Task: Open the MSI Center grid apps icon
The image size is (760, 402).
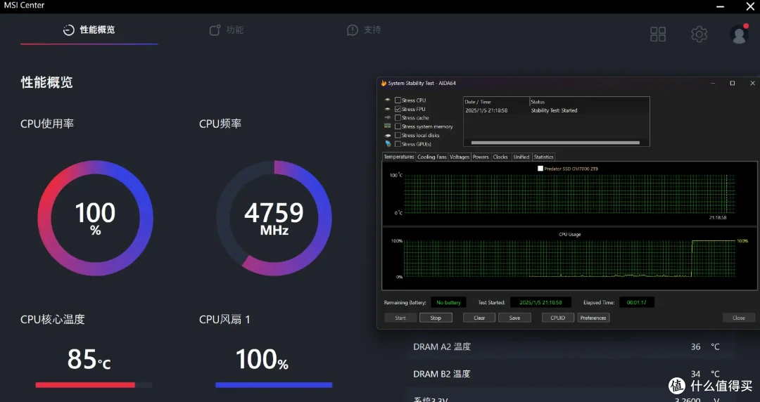Action: pyautogui.click(x=658, y=34)
